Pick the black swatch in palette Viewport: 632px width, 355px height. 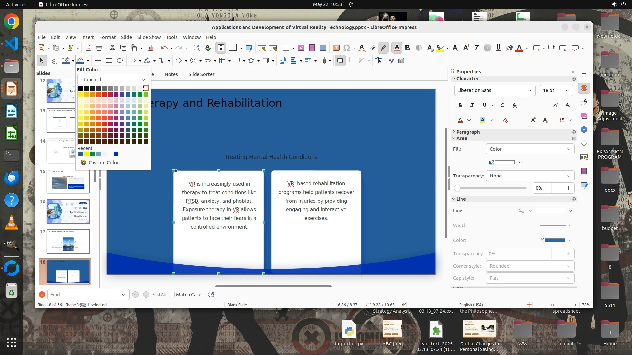81,88
